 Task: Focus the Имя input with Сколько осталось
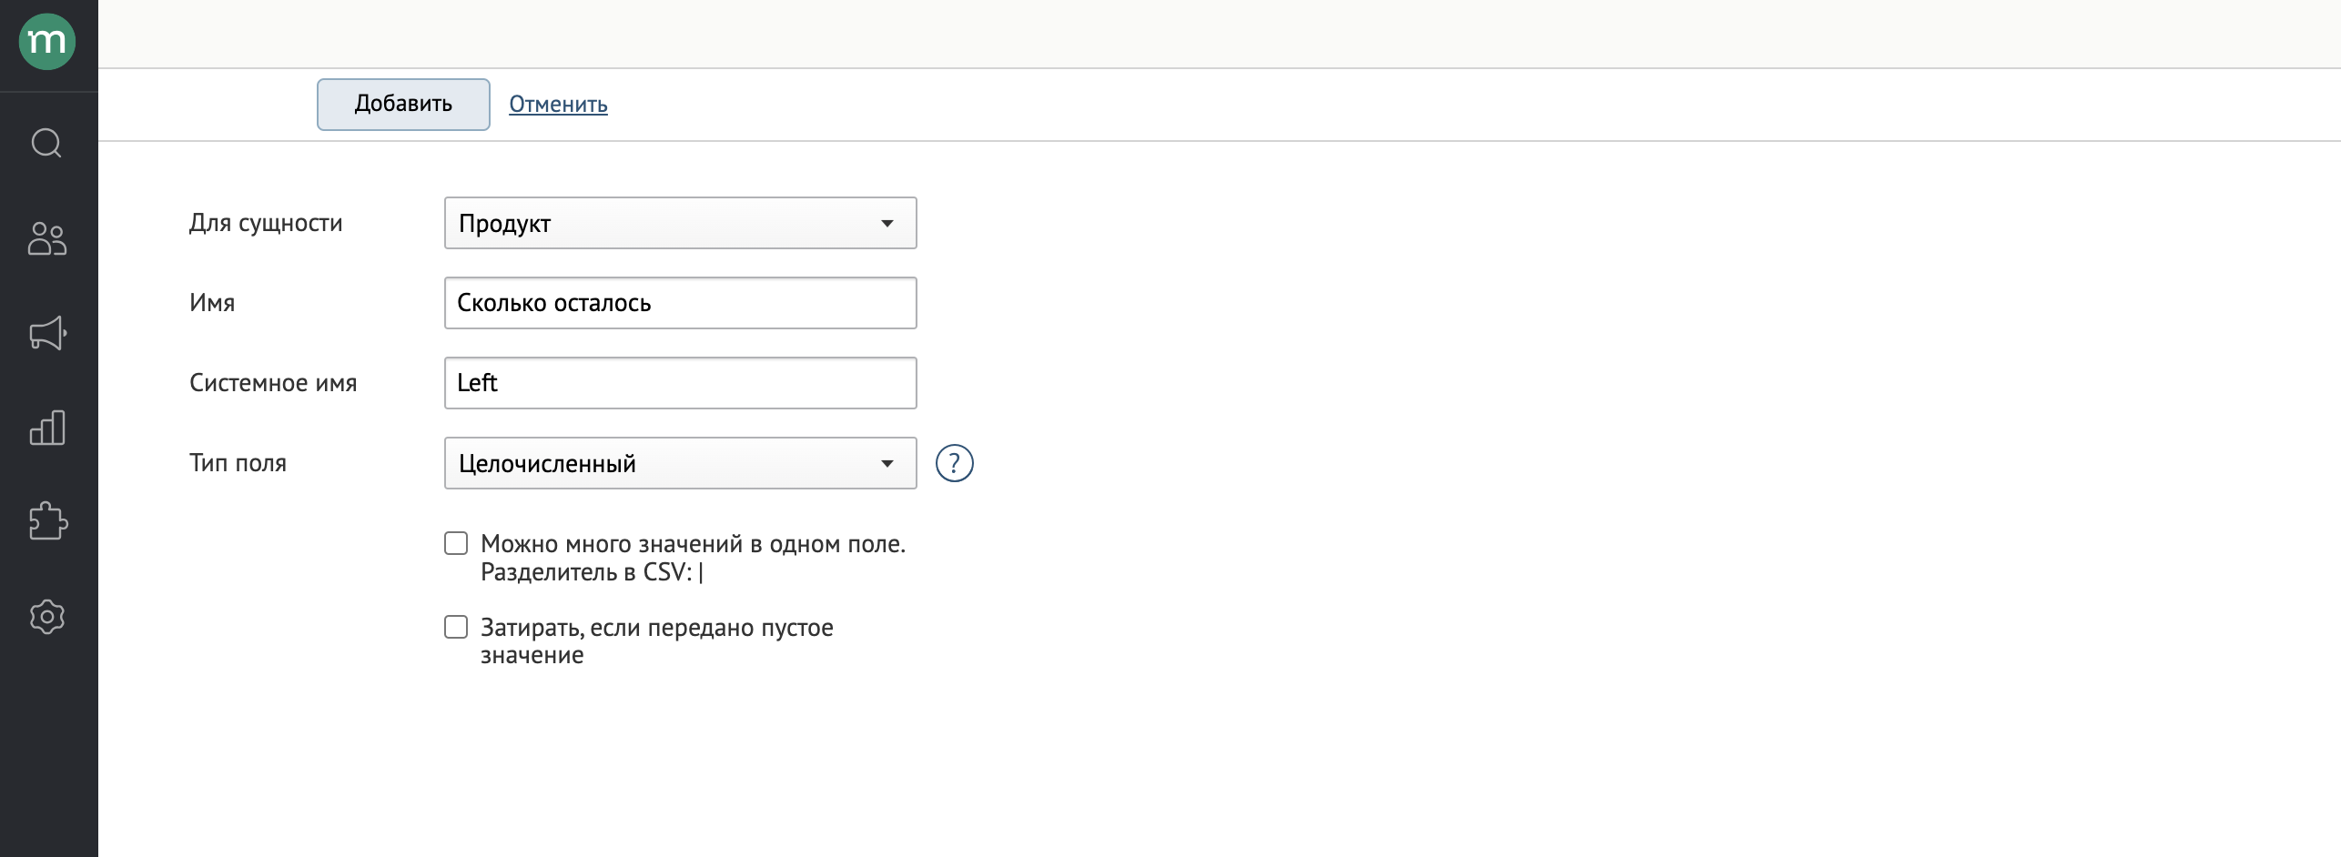pos(680,303)
